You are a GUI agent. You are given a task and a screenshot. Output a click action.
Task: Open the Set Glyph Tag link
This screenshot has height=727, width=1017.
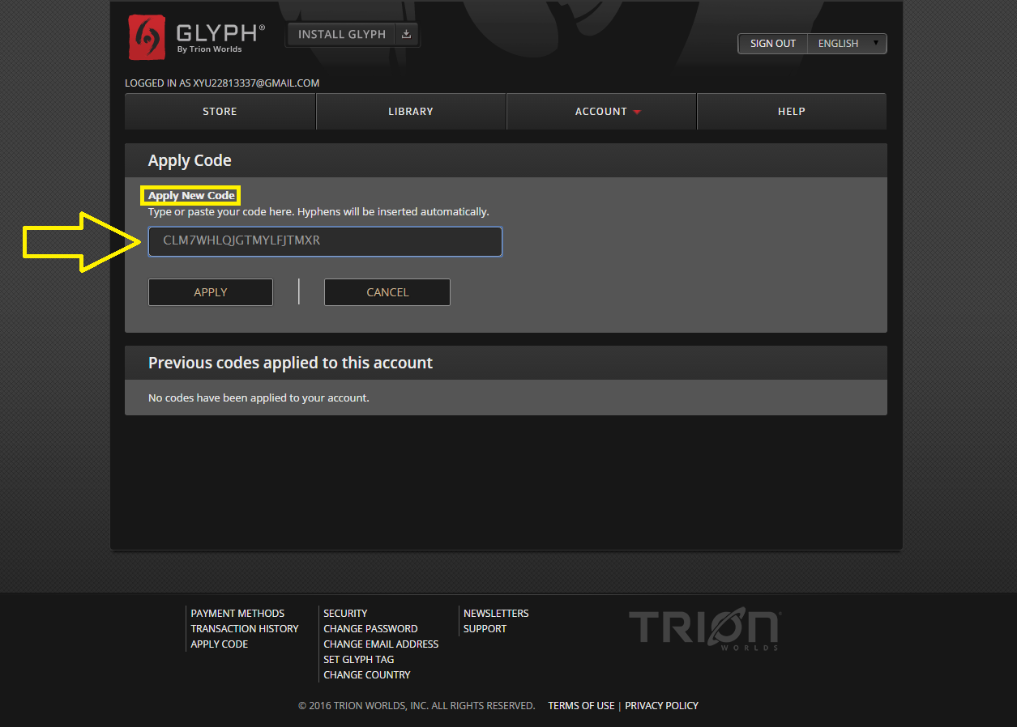[x=359, y=660]
